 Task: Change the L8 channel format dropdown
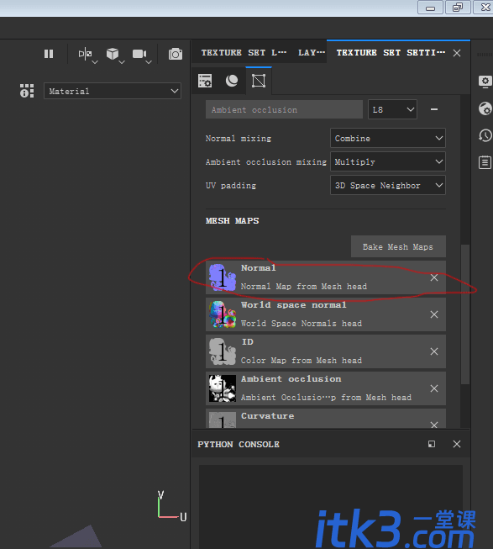(393, 109)
